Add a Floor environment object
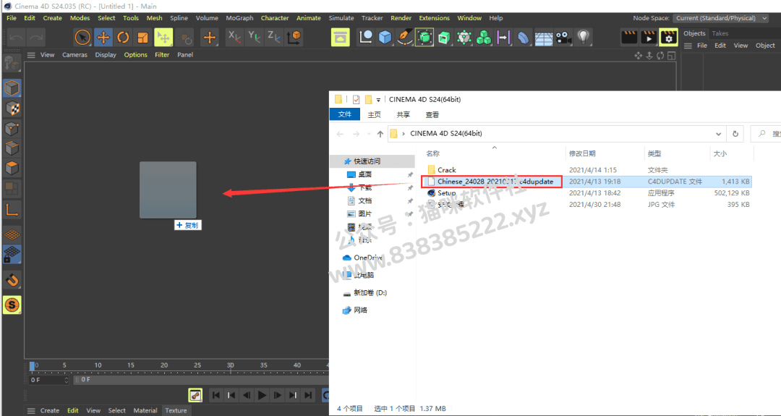Image resolution: width=781 pixels, height=416 pixels. click(543, 38)
